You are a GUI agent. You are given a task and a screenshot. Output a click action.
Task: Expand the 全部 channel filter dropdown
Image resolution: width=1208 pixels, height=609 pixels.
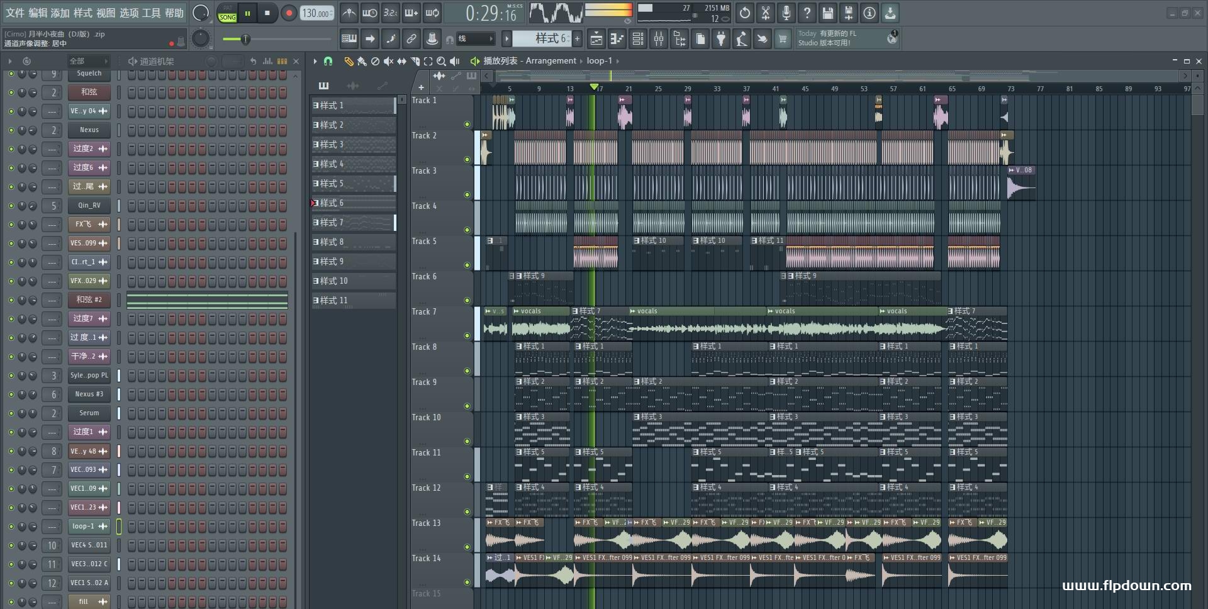tap(89, 61)
